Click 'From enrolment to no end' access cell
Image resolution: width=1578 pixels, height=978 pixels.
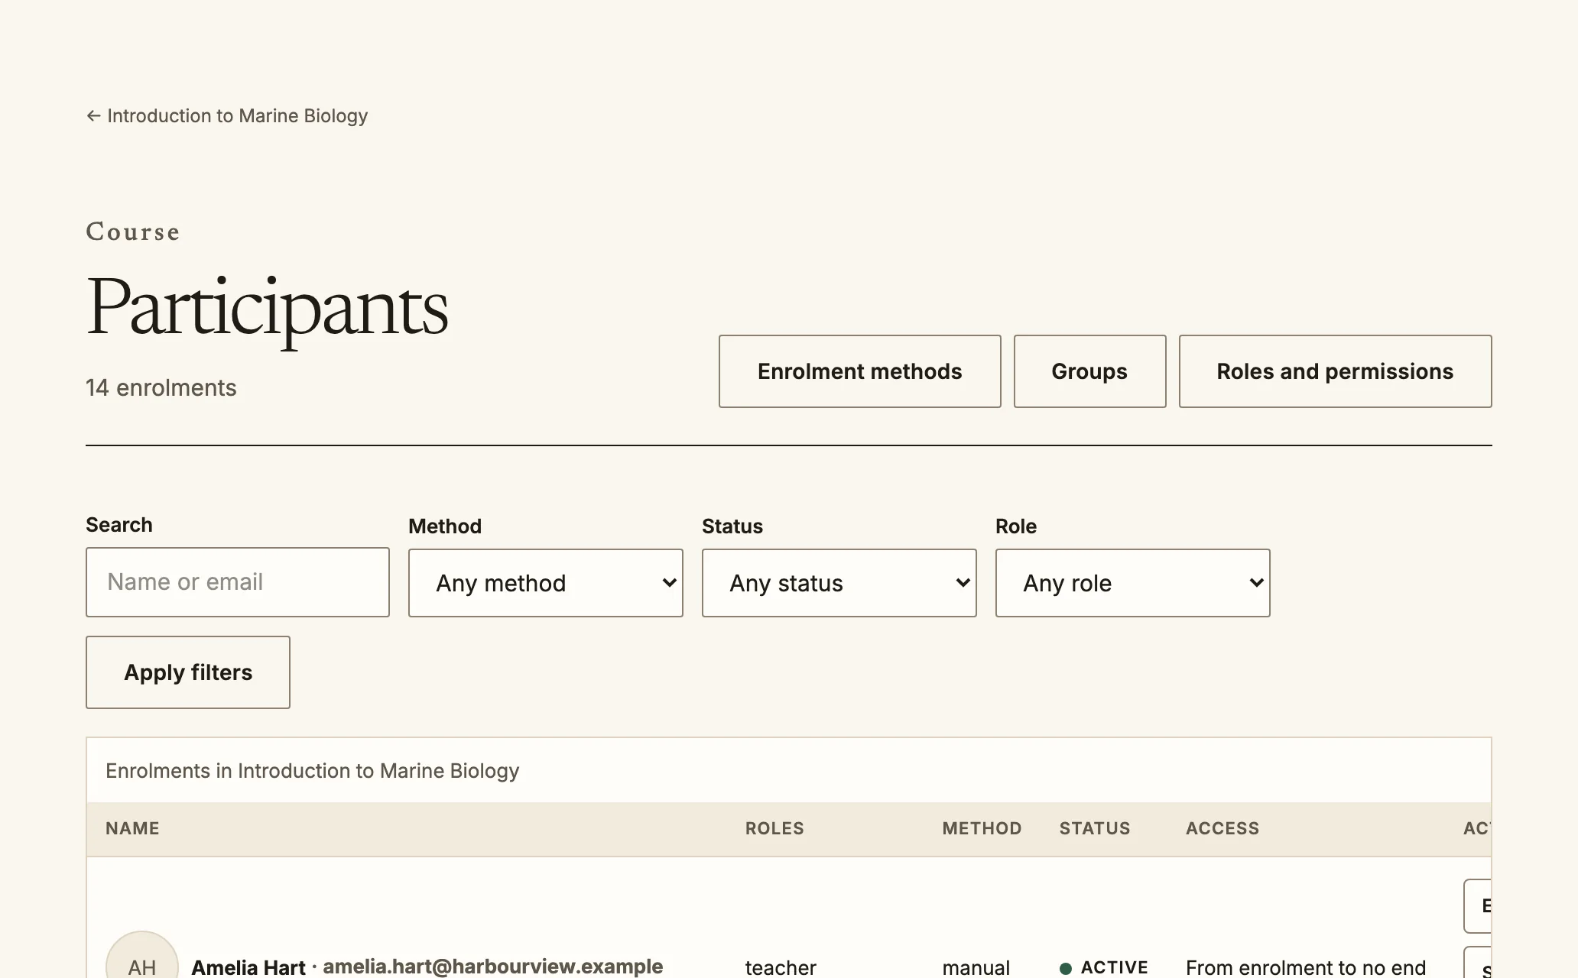pyautogui.click(x=1306, y=967)
